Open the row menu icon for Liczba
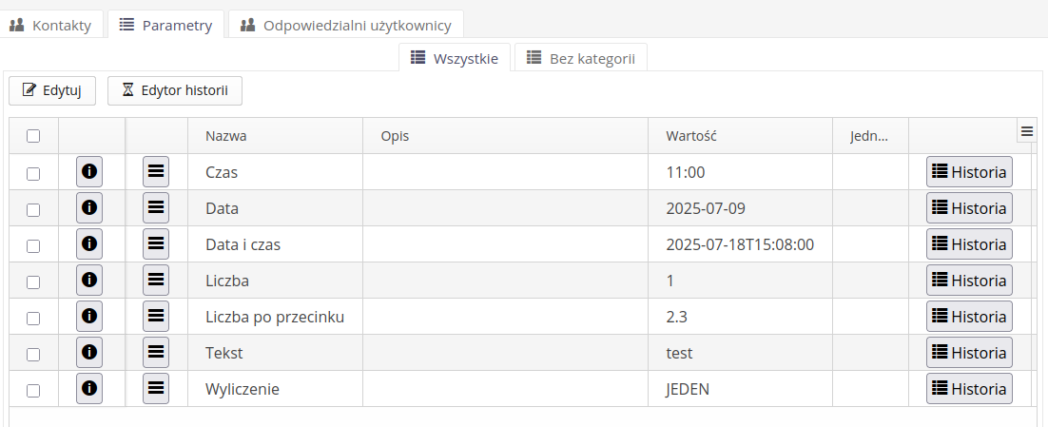 pyautogui.click(x=156, y=281)
